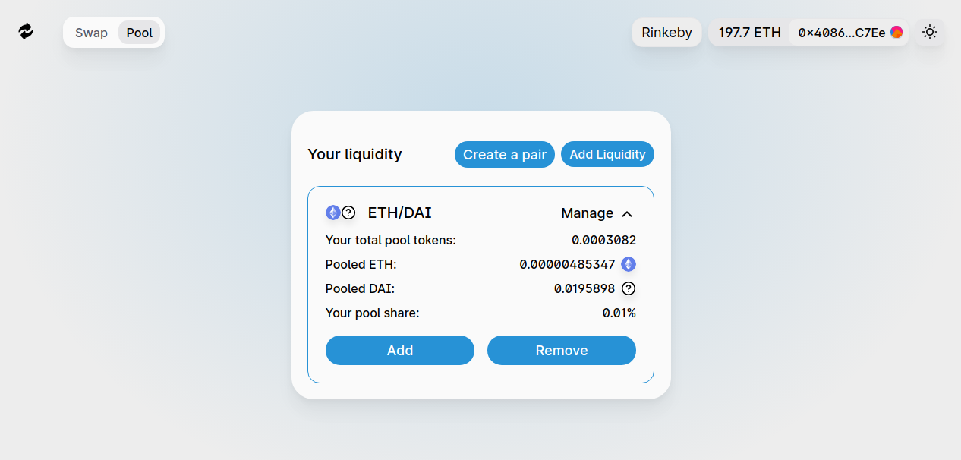The height and width of the screenshot is (460, 961).
Task: Click the ETH/DAI pair name
Action: [x=399, y=213]
